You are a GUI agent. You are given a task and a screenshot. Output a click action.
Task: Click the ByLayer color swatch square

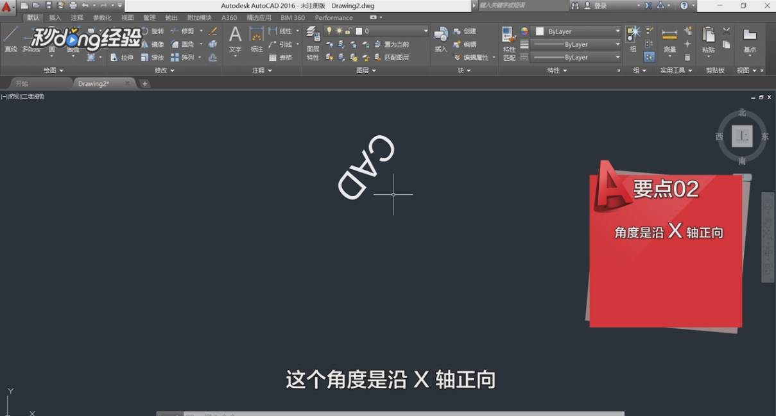click(x=540, y=31)
